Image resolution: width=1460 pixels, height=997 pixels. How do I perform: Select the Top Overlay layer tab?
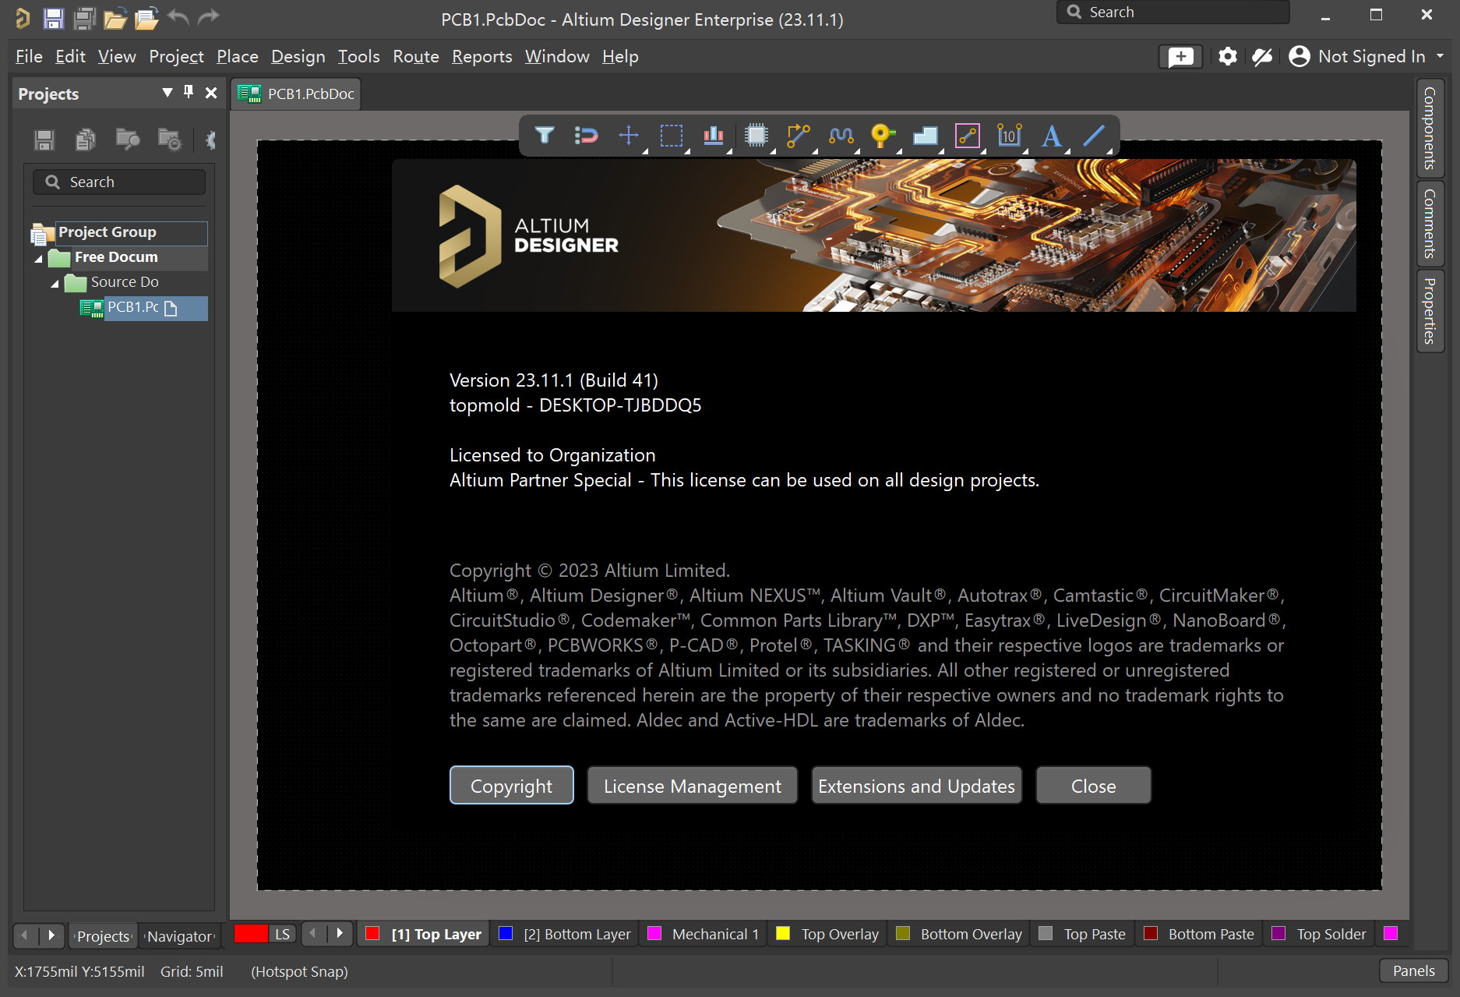point(828,934)
